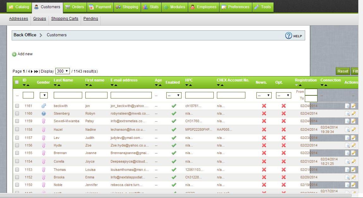The image size is (363, 198).
Task: Edit customer 1150 Noble with pencil icon
Action: tap(353, 185)
